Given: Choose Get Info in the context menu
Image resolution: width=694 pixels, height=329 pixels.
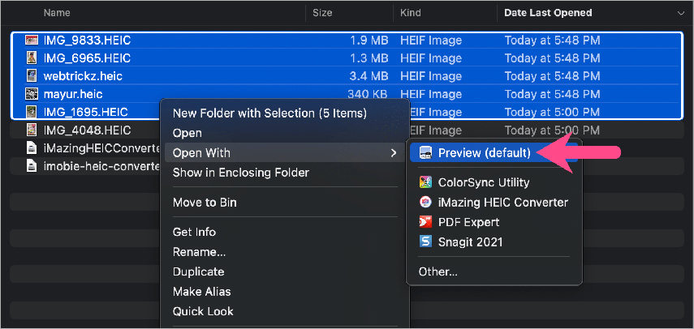Looking at the screenshot, I should (x=194, y=232).
